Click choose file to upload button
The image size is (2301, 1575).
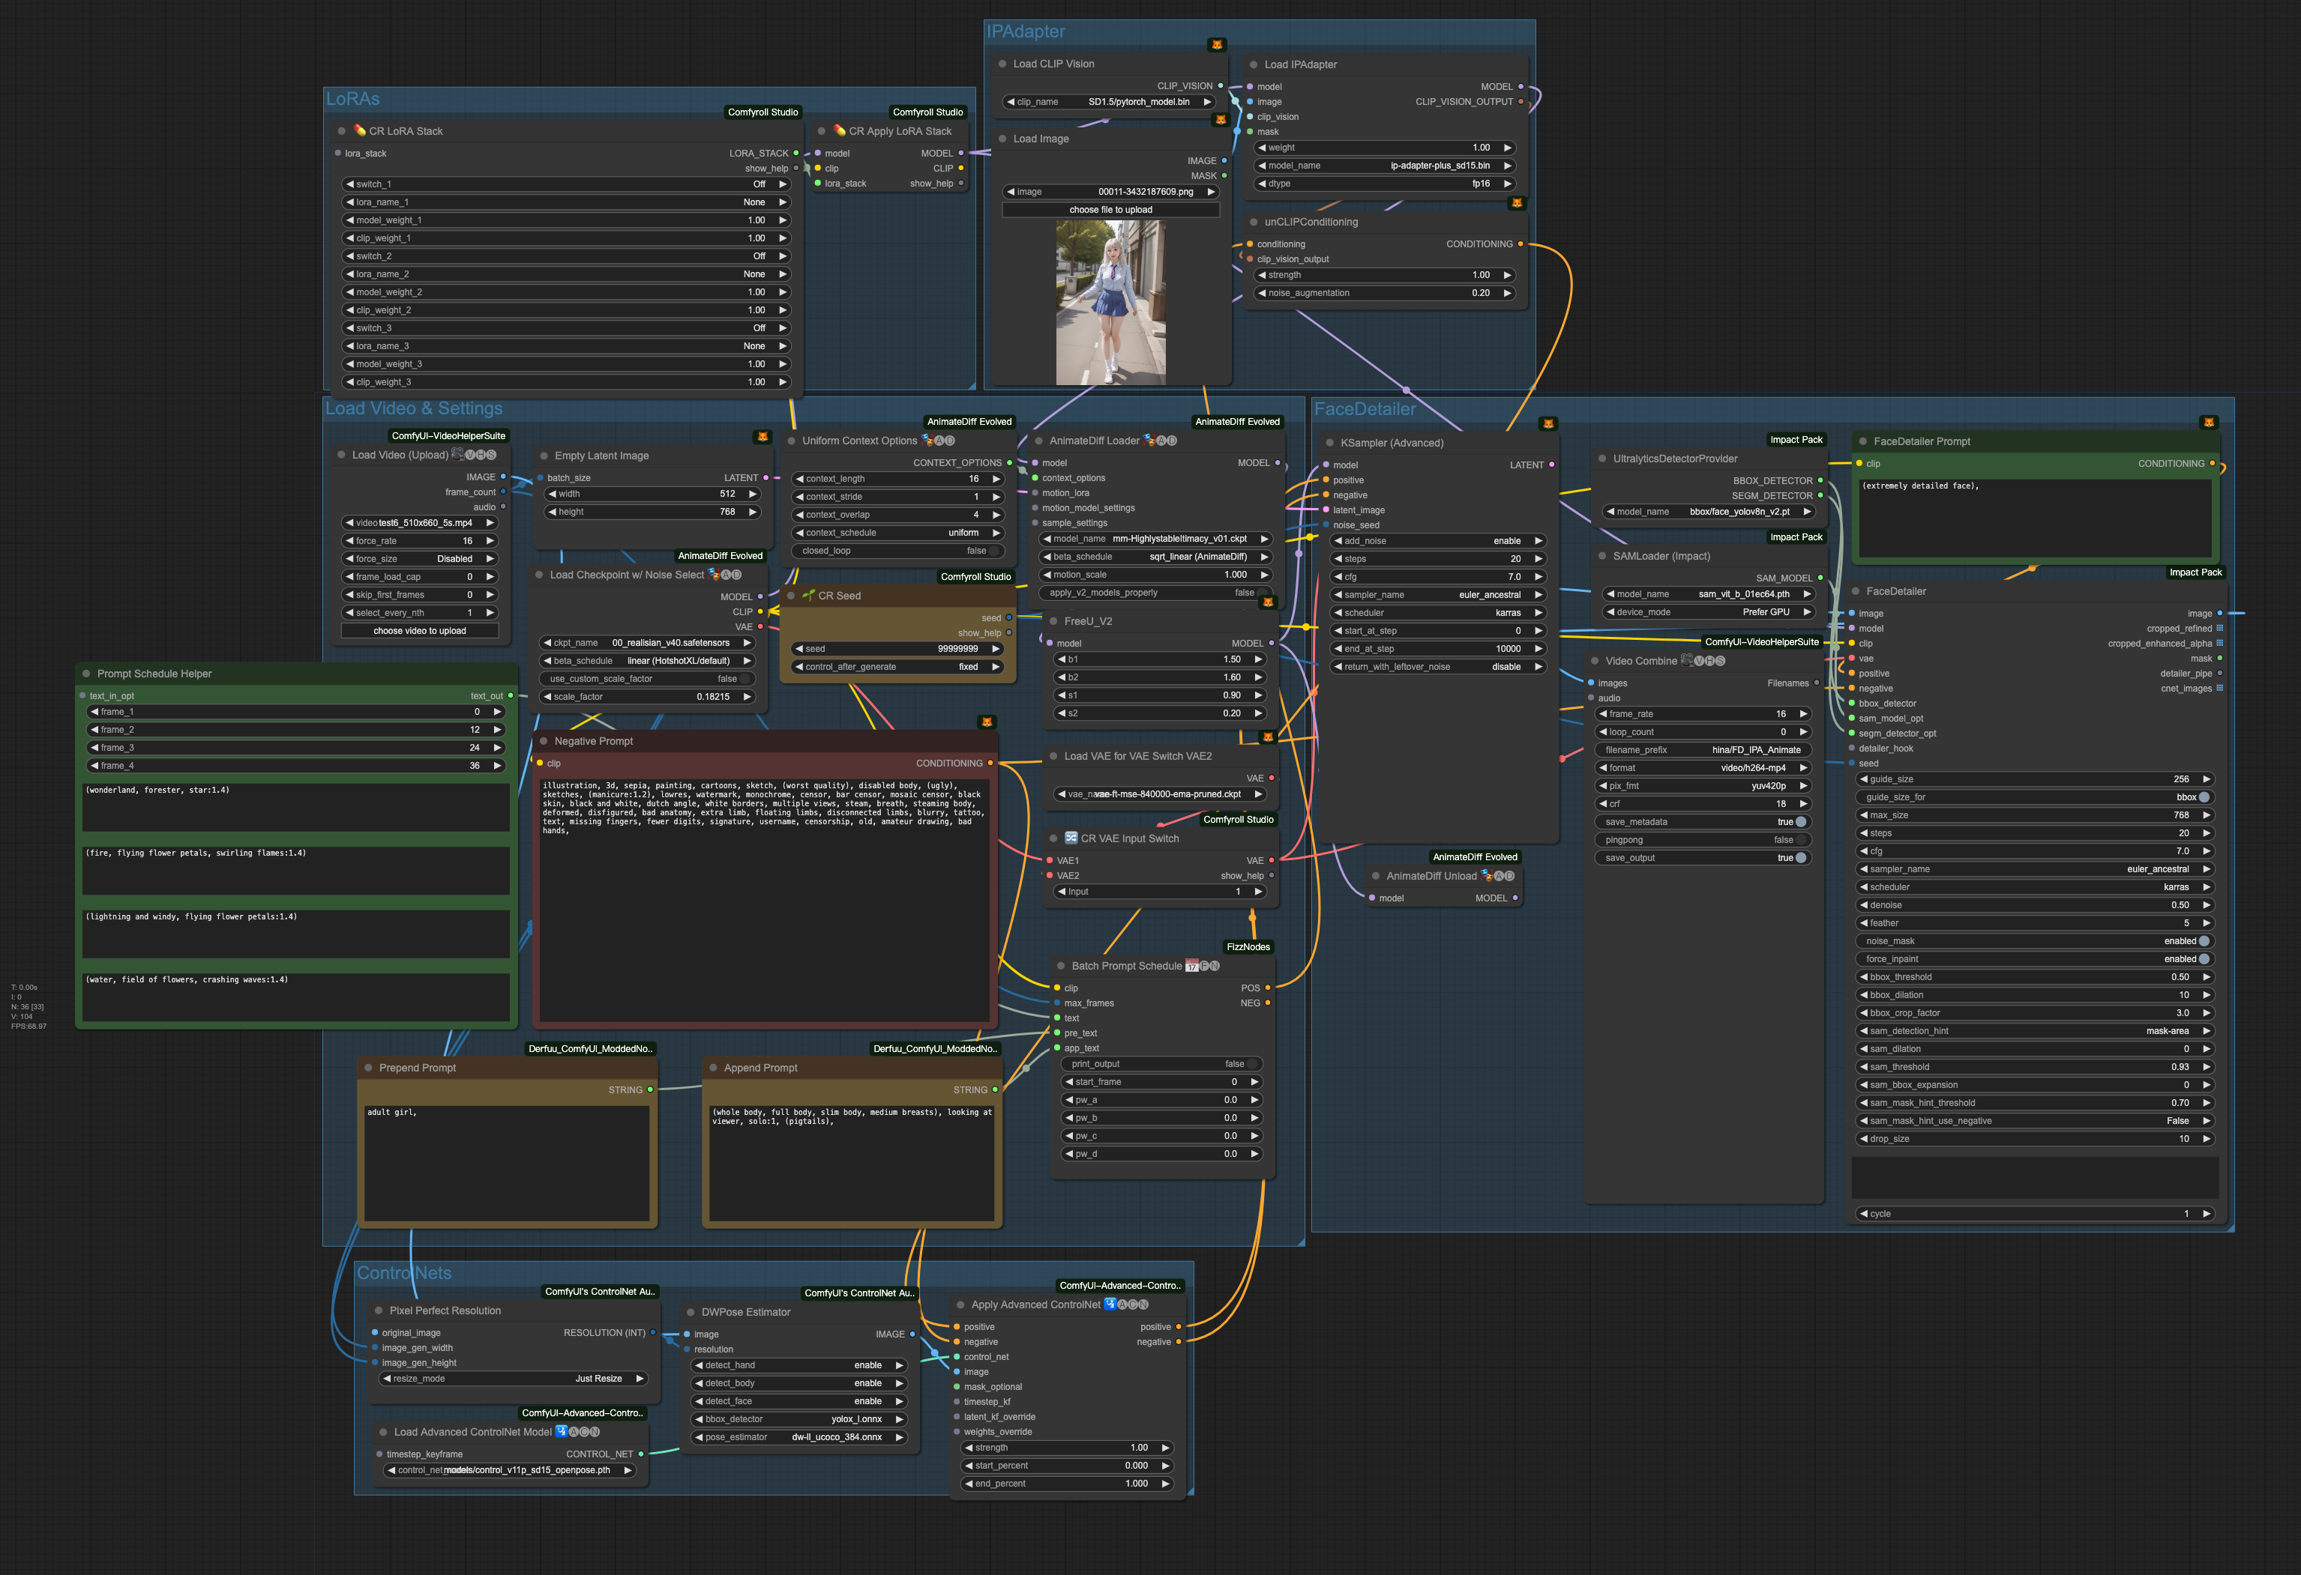(x=1110, y=210)
